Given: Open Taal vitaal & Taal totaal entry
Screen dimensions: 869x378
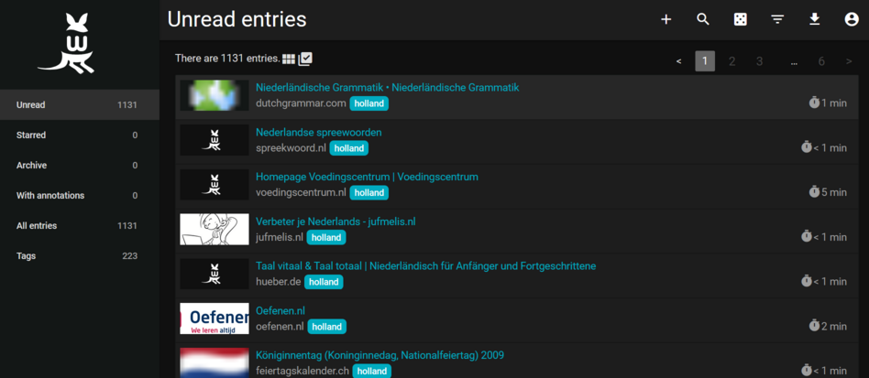Looking at the screenshot, I should (x=425, y=265).
